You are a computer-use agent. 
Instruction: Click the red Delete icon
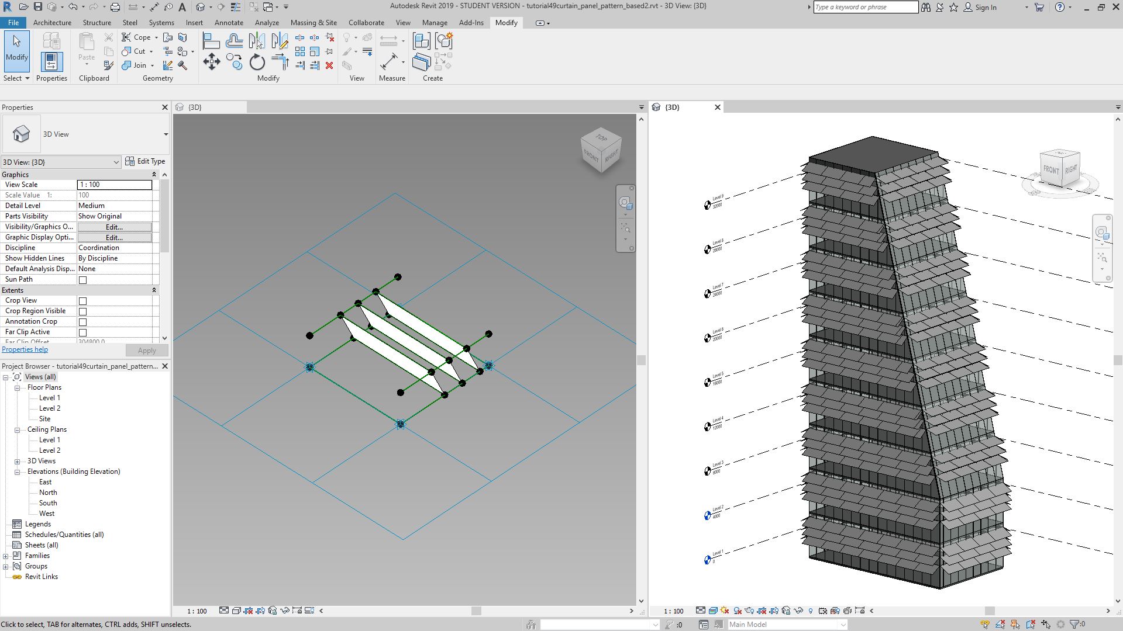[x=329, y=65]
